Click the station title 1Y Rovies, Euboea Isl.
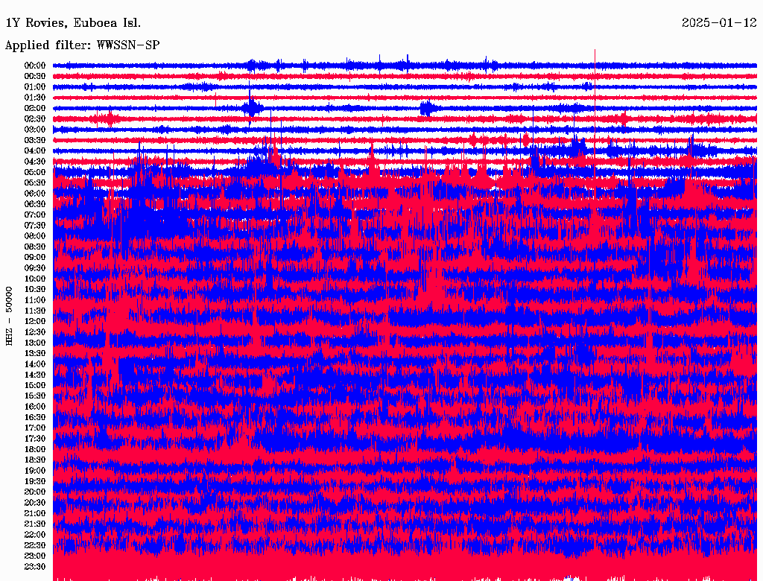Image resolution: width=763 pixels, height=581 pixels. point(73,23)
